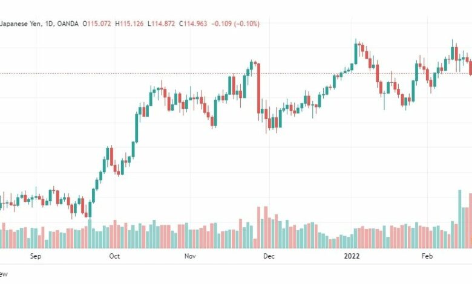
Task: Click the 2022 year label on time axis
Action: 352,256
